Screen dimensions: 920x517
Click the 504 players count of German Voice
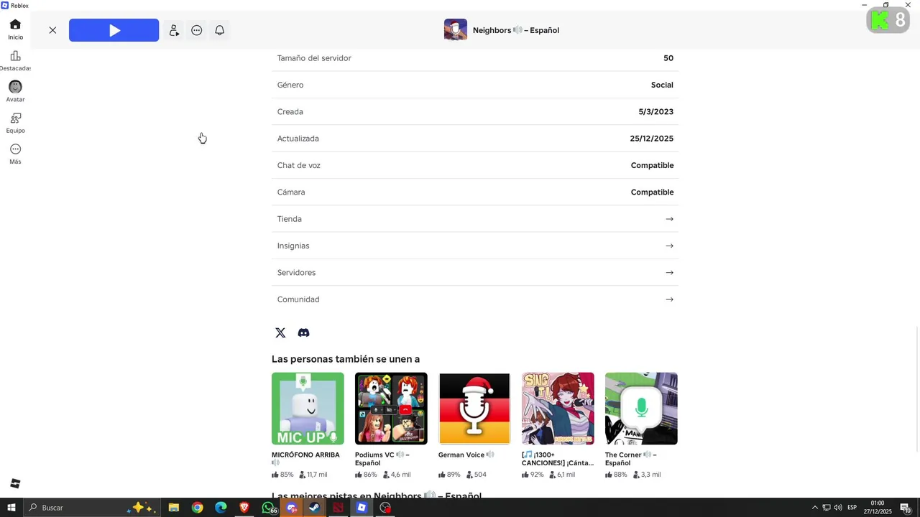click(x=477, y=475)
